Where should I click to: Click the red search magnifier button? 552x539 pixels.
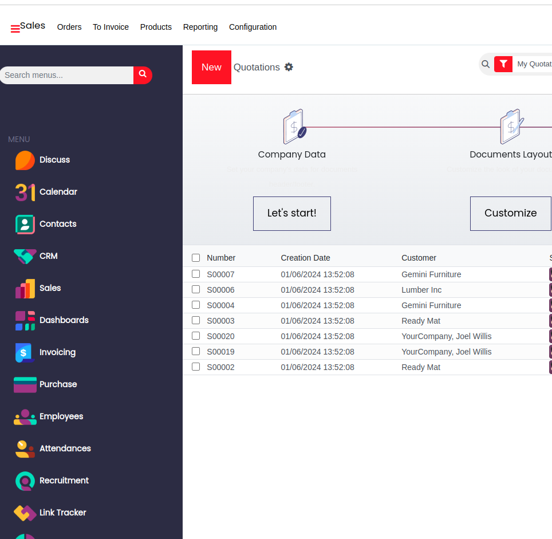click(x=143, y=75)
